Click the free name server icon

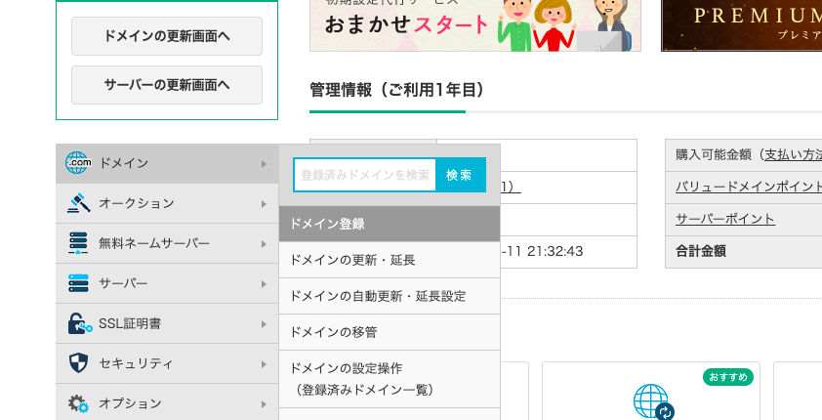pyautogui.click(x=78, y=243)
